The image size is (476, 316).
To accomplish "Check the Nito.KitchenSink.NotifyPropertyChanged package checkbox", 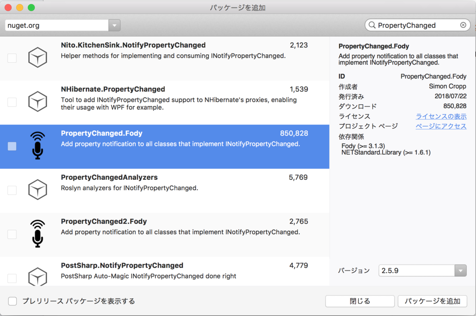I will 12,58.
